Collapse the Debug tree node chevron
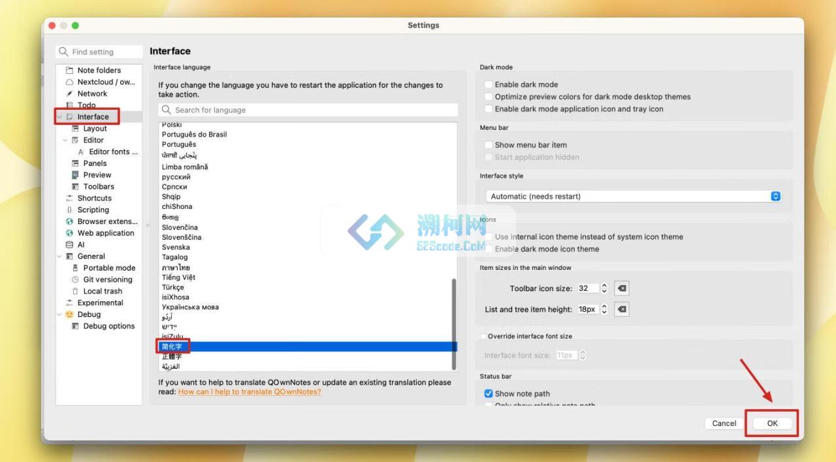Viewport: 836px width, 462px height. tap(59, 314)
